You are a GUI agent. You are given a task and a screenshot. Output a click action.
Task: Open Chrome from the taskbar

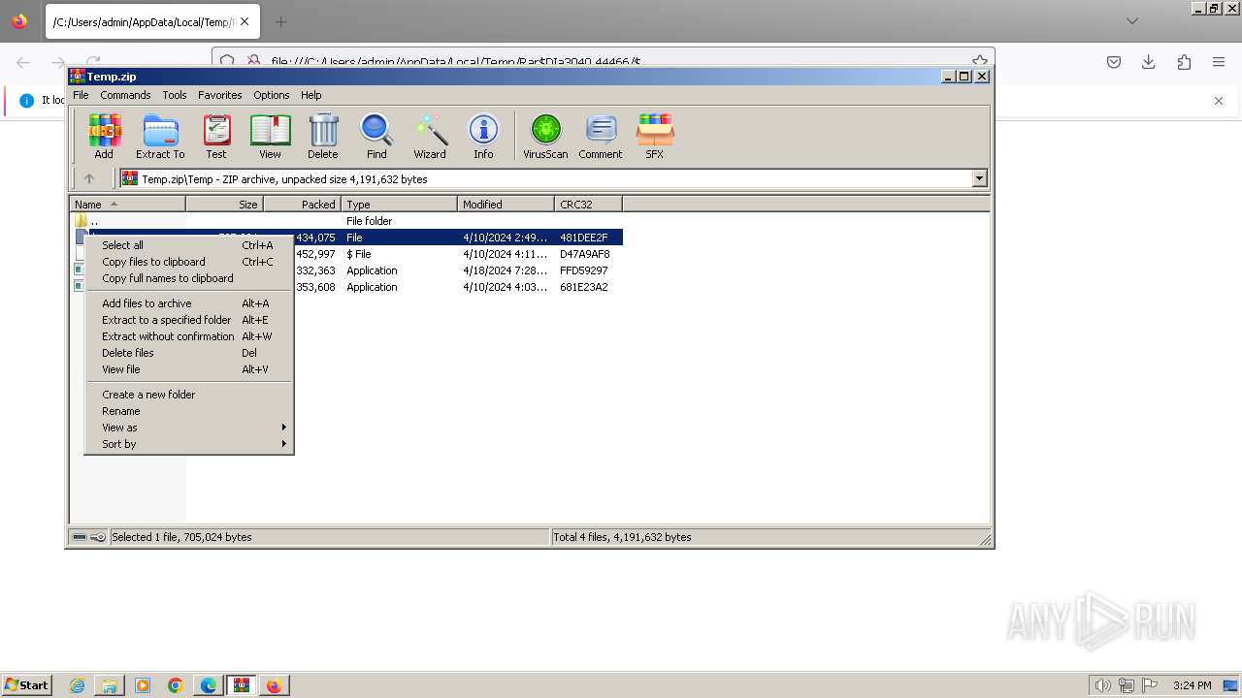176,685
